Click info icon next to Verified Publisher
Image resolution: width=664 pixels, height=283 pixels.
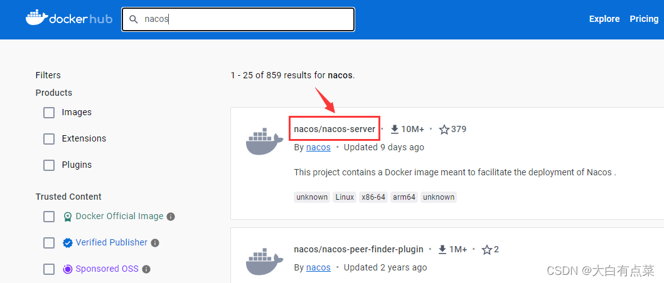(155, 243)
